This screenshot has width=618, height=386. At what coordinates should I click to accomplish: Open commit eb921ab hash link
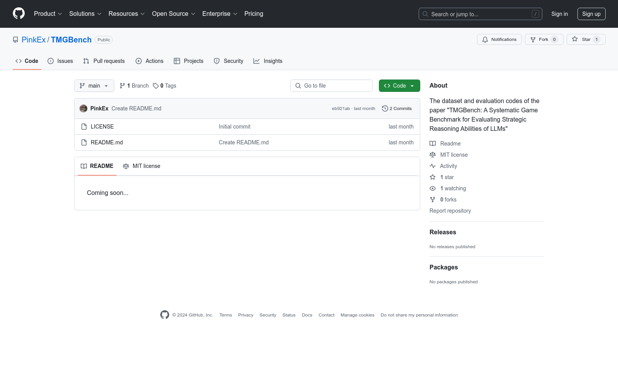click(x=341, y=108)
